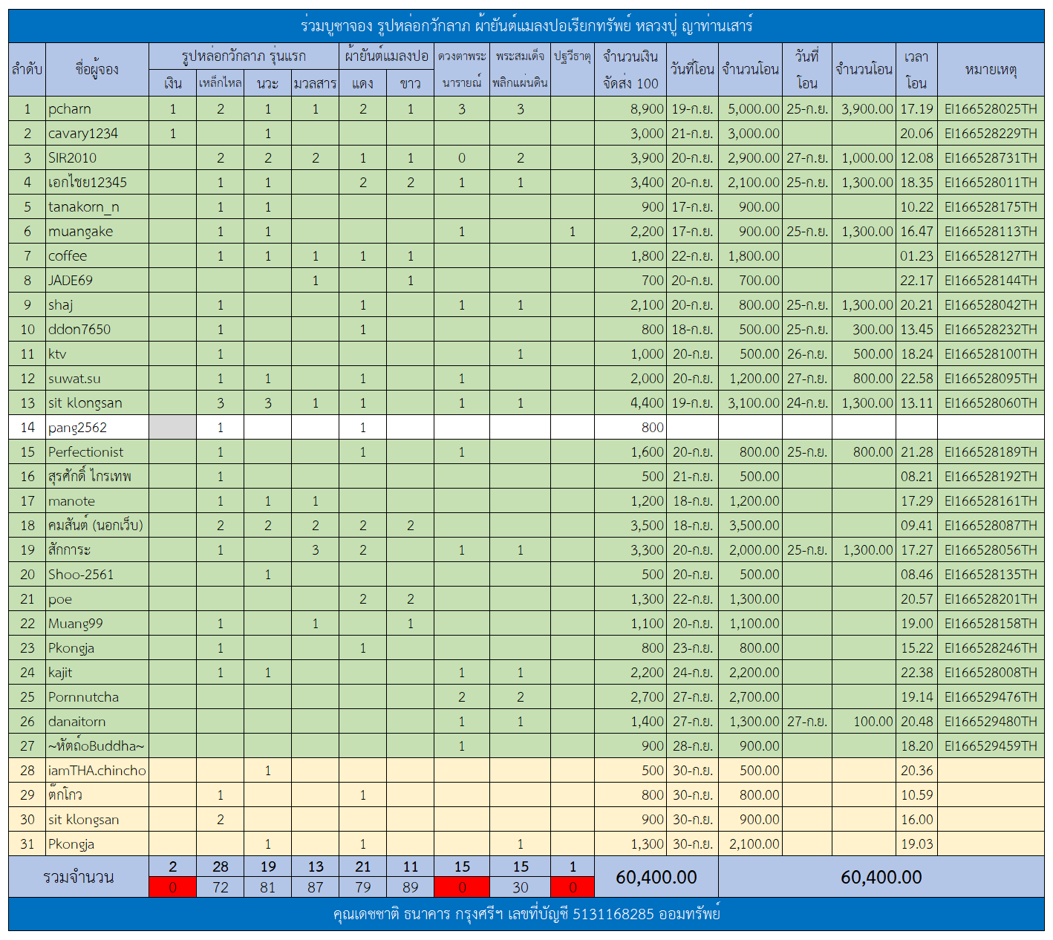The image size is (1053, 940).
Task: Select the transfer amount '3,500.00'
Action: point(750,526)
